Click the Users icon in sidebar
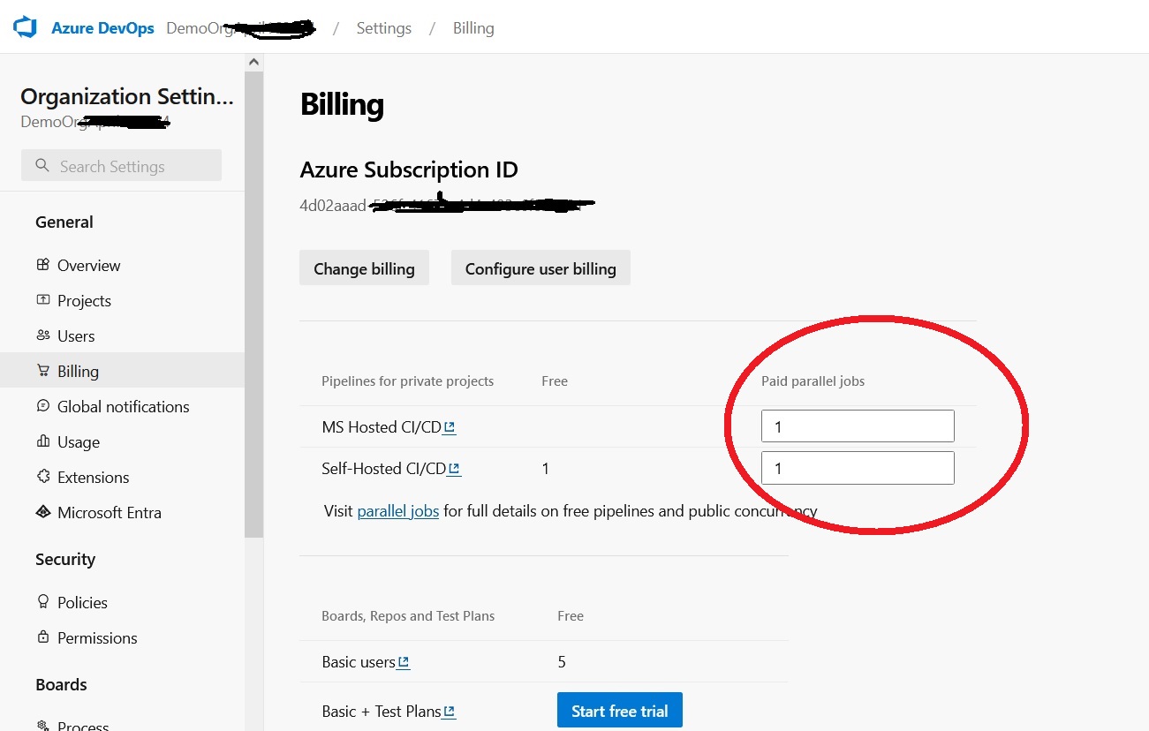The height and width of the screenshot is (731, 1149). tap(43, 335)
